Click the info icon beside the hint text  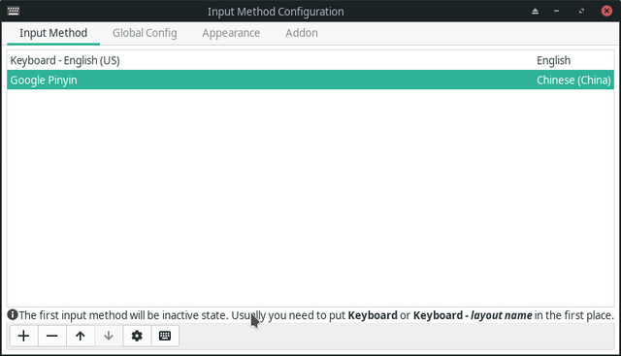13,315
